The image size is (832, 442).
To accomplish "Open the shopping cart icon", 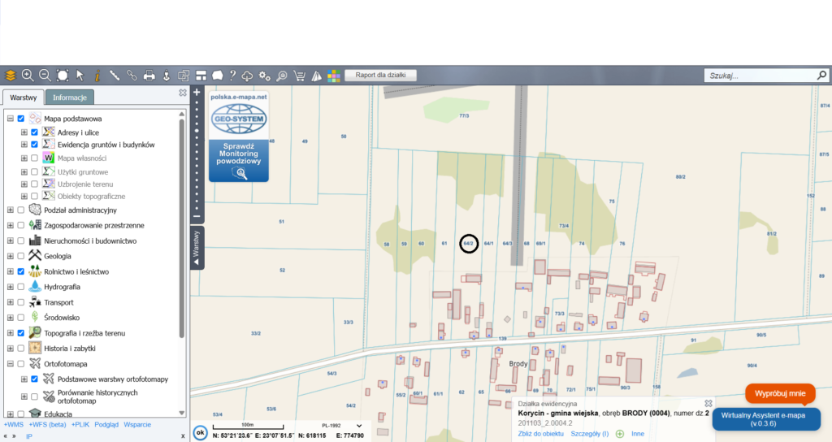I will (299, 76).
